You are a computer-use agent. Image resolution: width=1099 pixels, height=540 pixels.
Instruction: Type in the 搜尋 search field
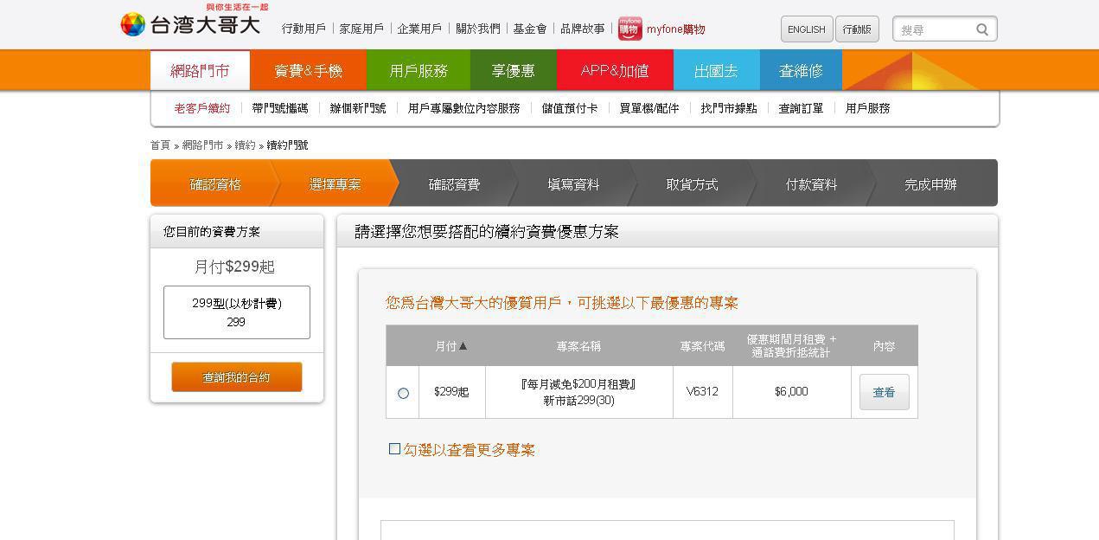click(x=936, y=29)
